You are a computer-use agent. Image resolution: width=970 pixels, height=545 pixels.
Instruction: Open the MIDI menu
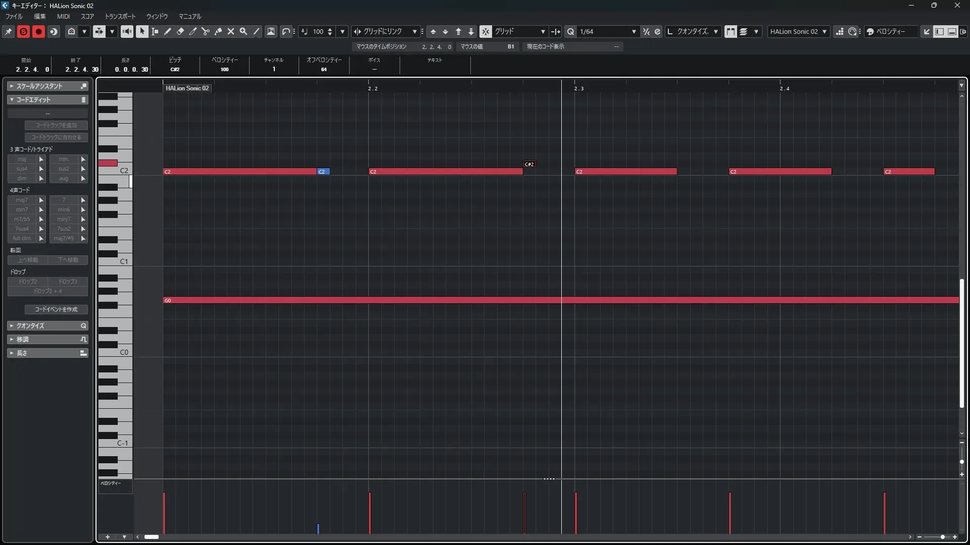click(63, 16)
